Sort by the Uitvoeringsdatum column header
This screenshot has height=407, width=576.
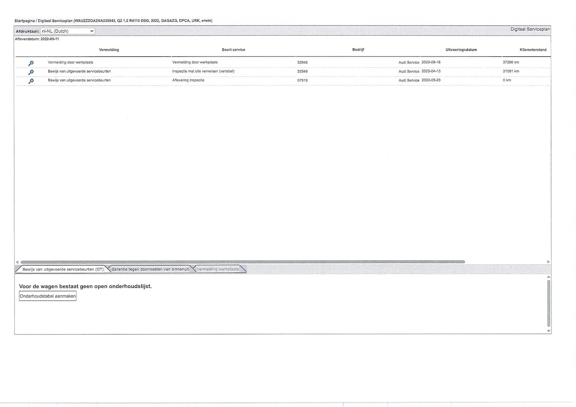[461, 50]
